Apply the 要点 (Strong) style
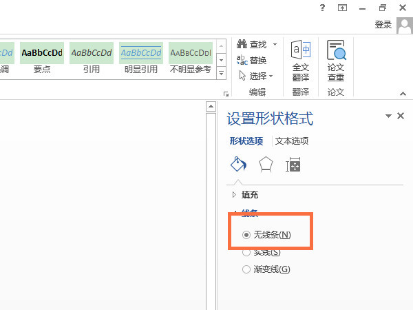This screenshot has width=413, height=310. 42,59
